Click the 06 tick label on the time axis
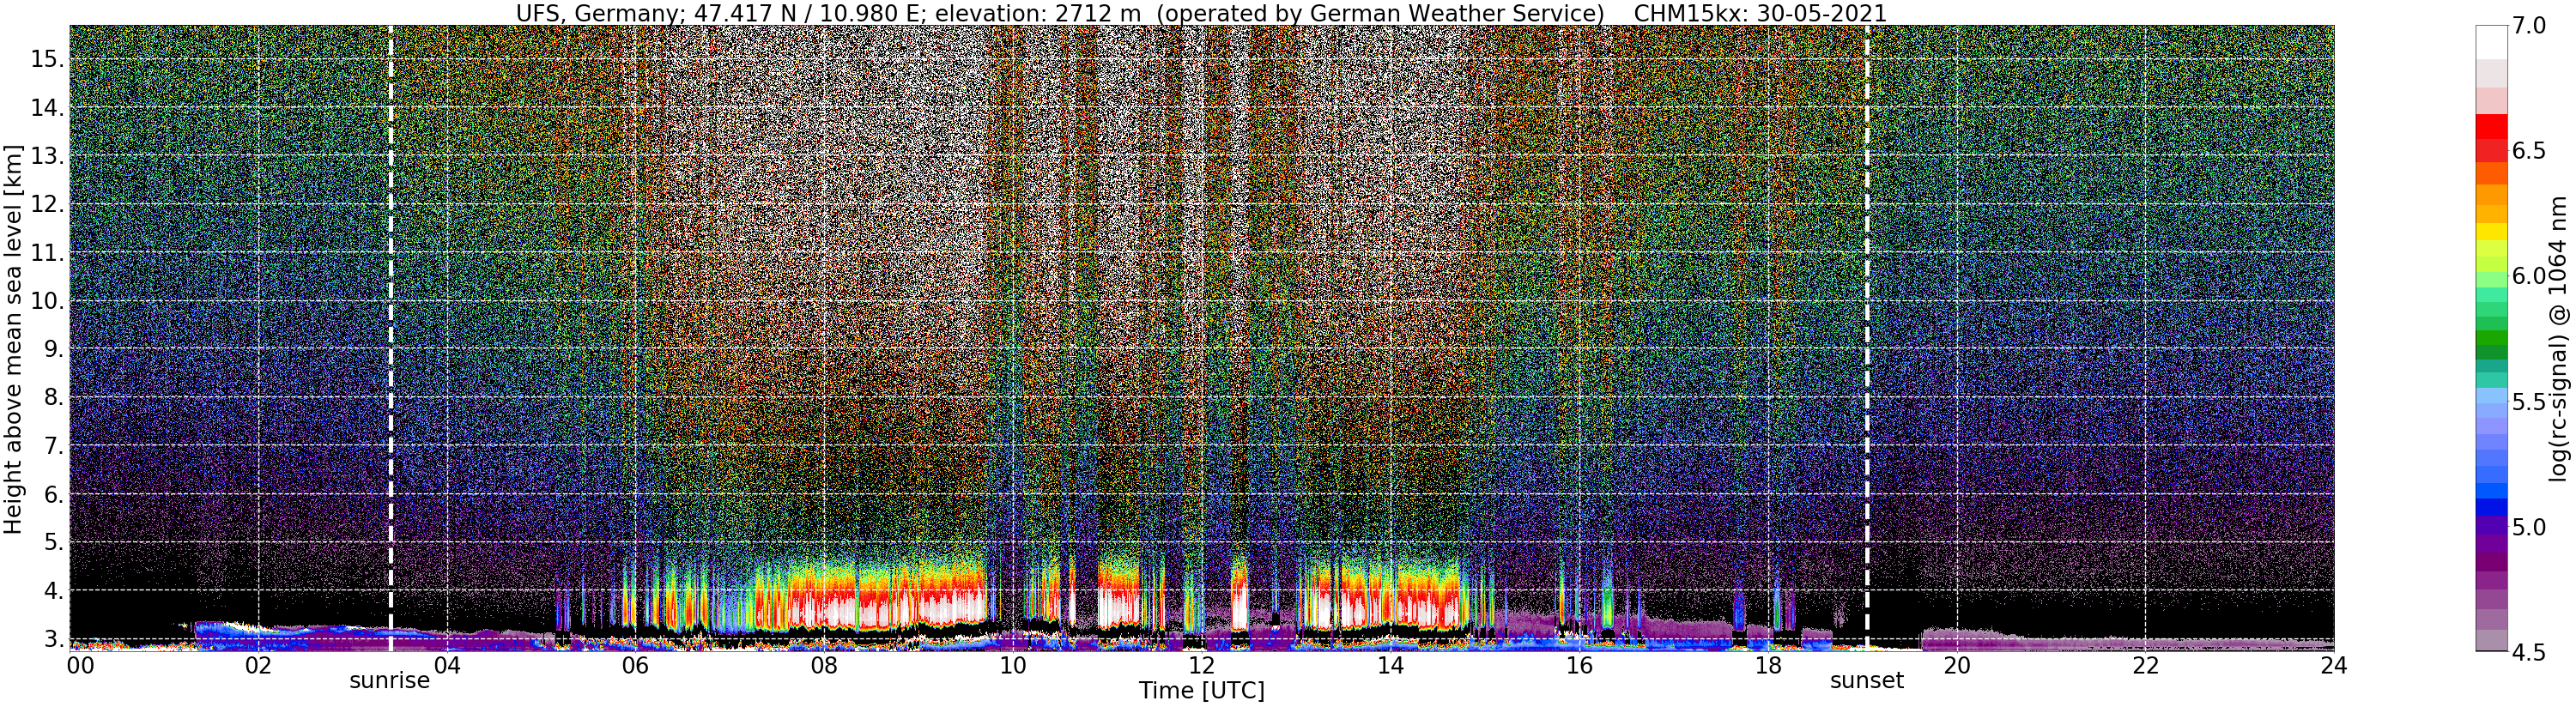 (x=635, y=665)
